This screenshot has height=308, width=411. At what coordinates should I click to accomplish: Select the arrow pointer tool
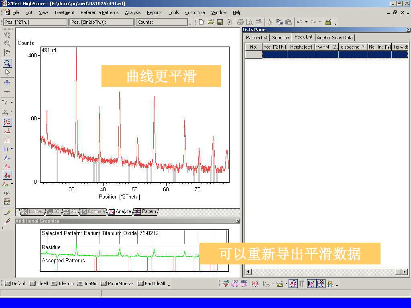[x=7, y=72]
